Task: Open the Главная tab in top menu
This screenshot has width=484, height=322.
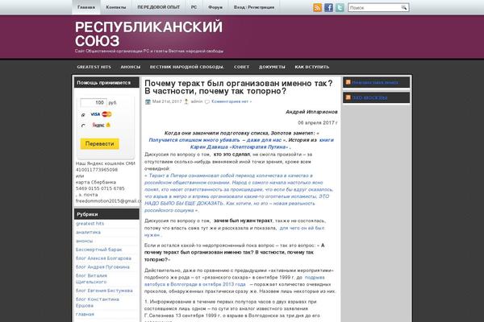Action: tap(86, 7)
